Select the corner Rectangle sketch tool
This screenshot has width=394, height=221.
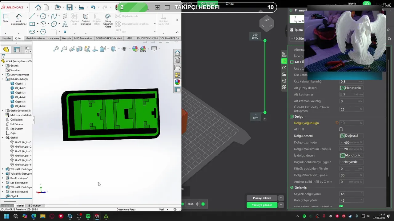[x=32, y=24]
